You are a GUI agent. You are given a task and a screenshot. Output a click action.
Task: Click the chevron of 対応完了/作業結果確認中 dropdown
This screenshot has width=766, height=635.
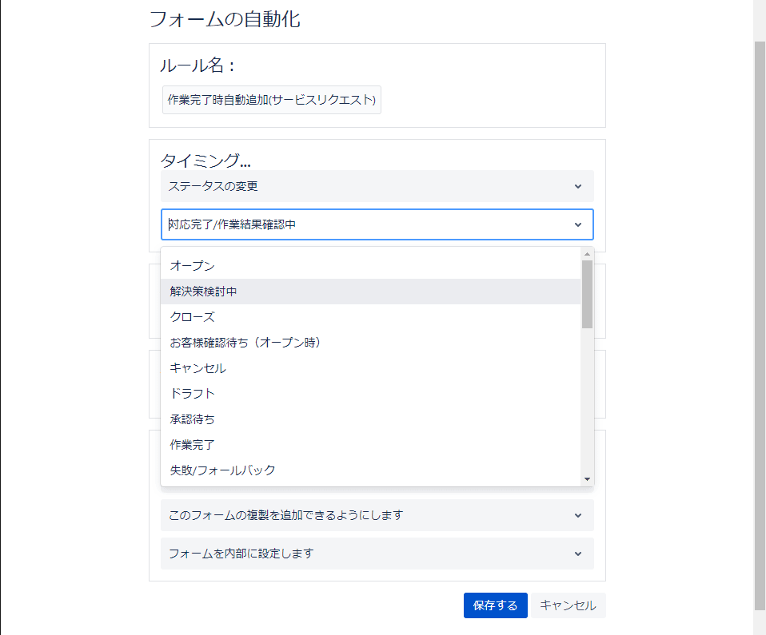[x=578, y=224]
